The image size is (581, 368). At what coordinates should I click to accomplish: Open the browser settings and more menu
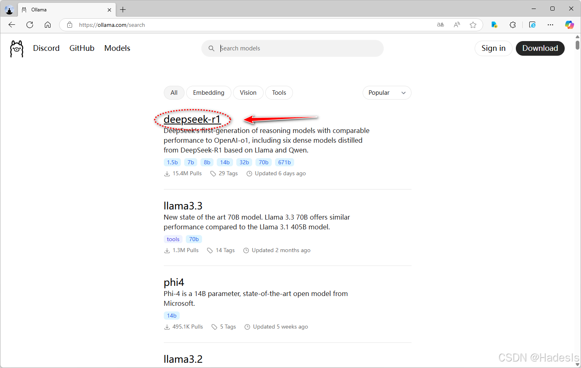(x=550, y=25)
